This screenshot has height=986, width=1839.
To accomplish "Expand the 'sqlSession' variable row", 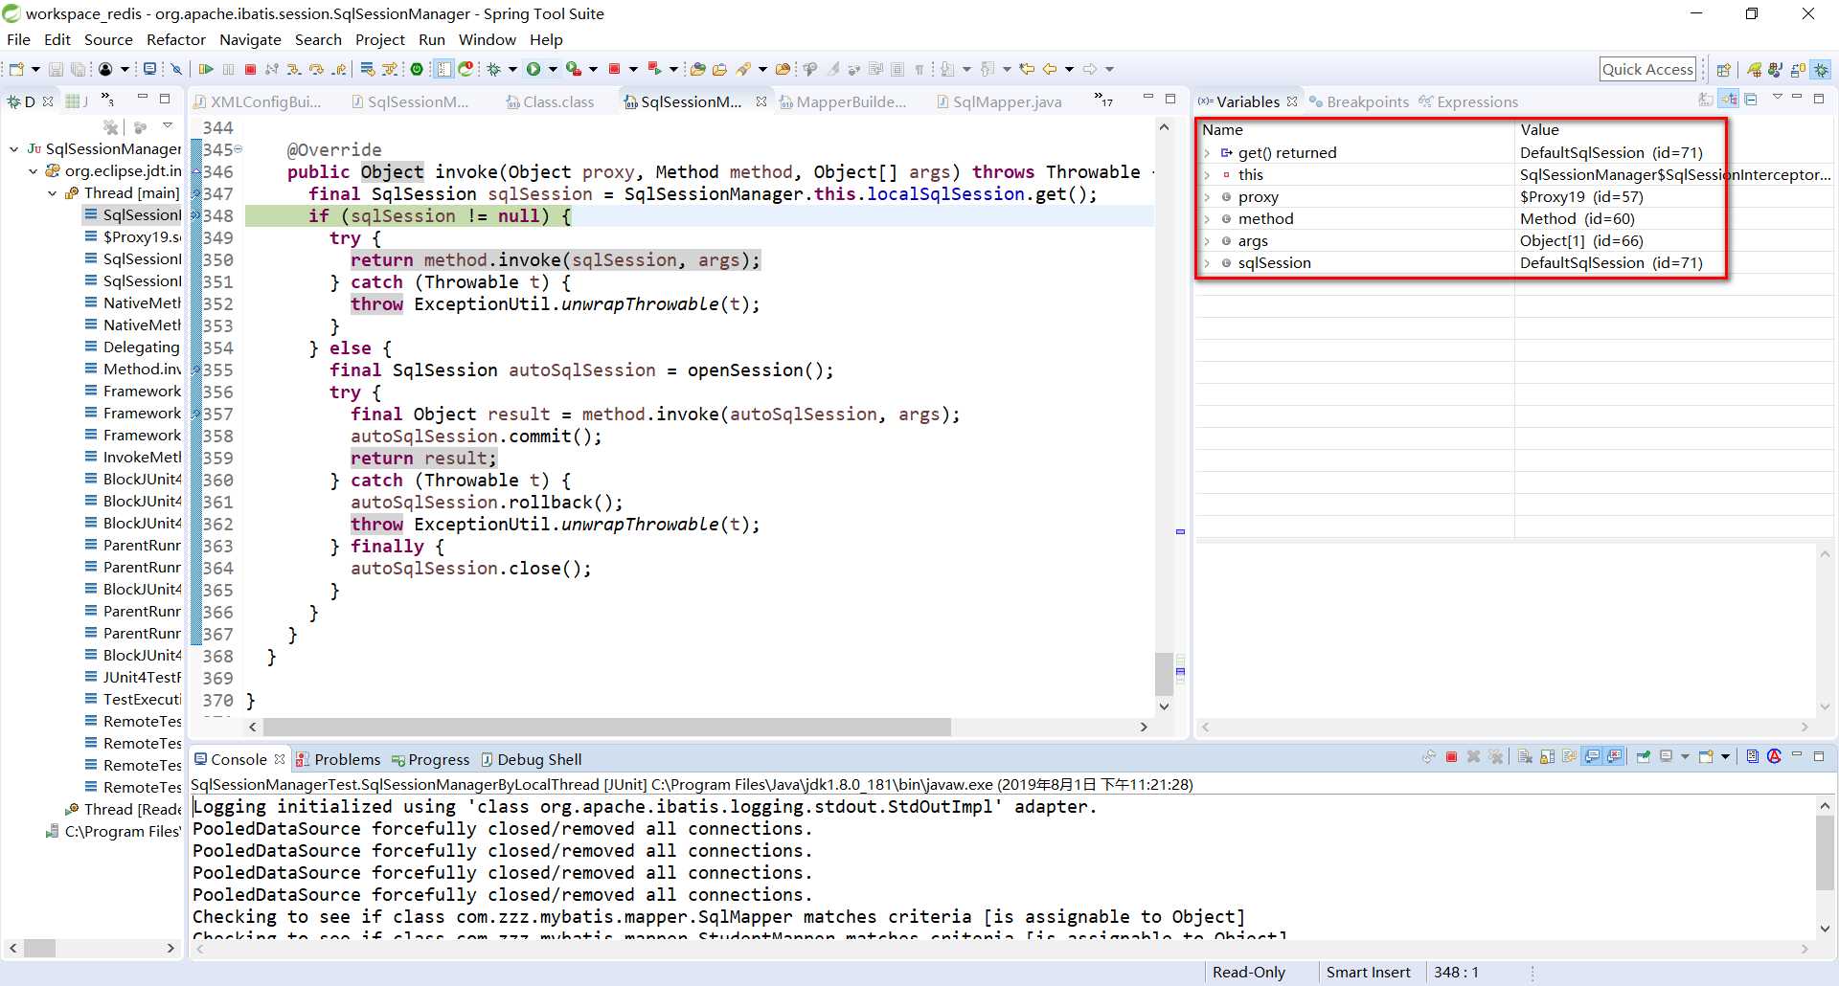I will pyautogui.click(x=1207, y=263).
